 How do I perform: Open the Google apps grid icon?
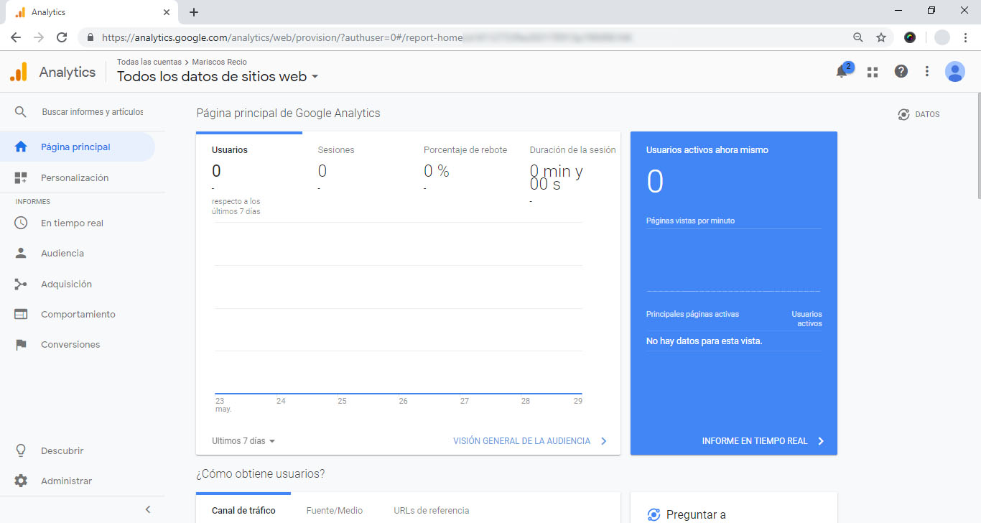(873, 71)
